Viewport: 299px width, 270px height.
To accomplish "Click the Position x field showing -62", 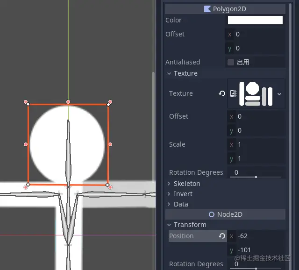I will point(256,236).
